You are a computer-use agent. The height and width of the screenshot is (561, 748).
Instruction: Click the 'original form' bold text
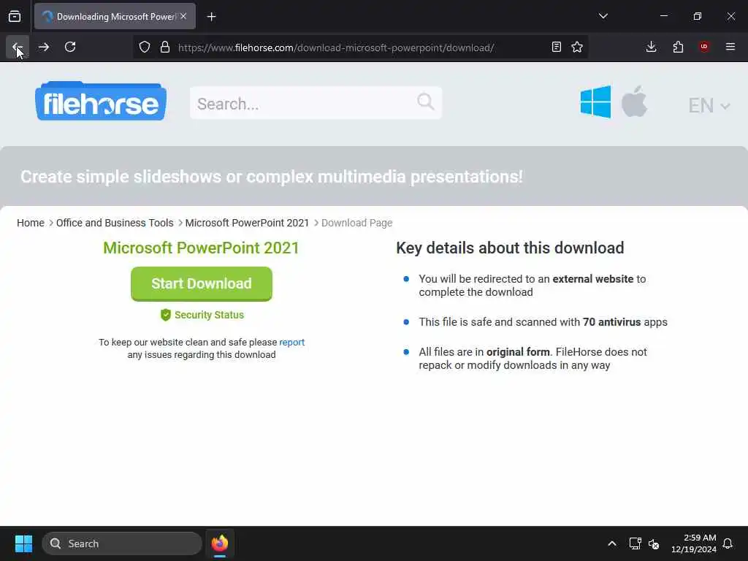[x=518, y=352]
